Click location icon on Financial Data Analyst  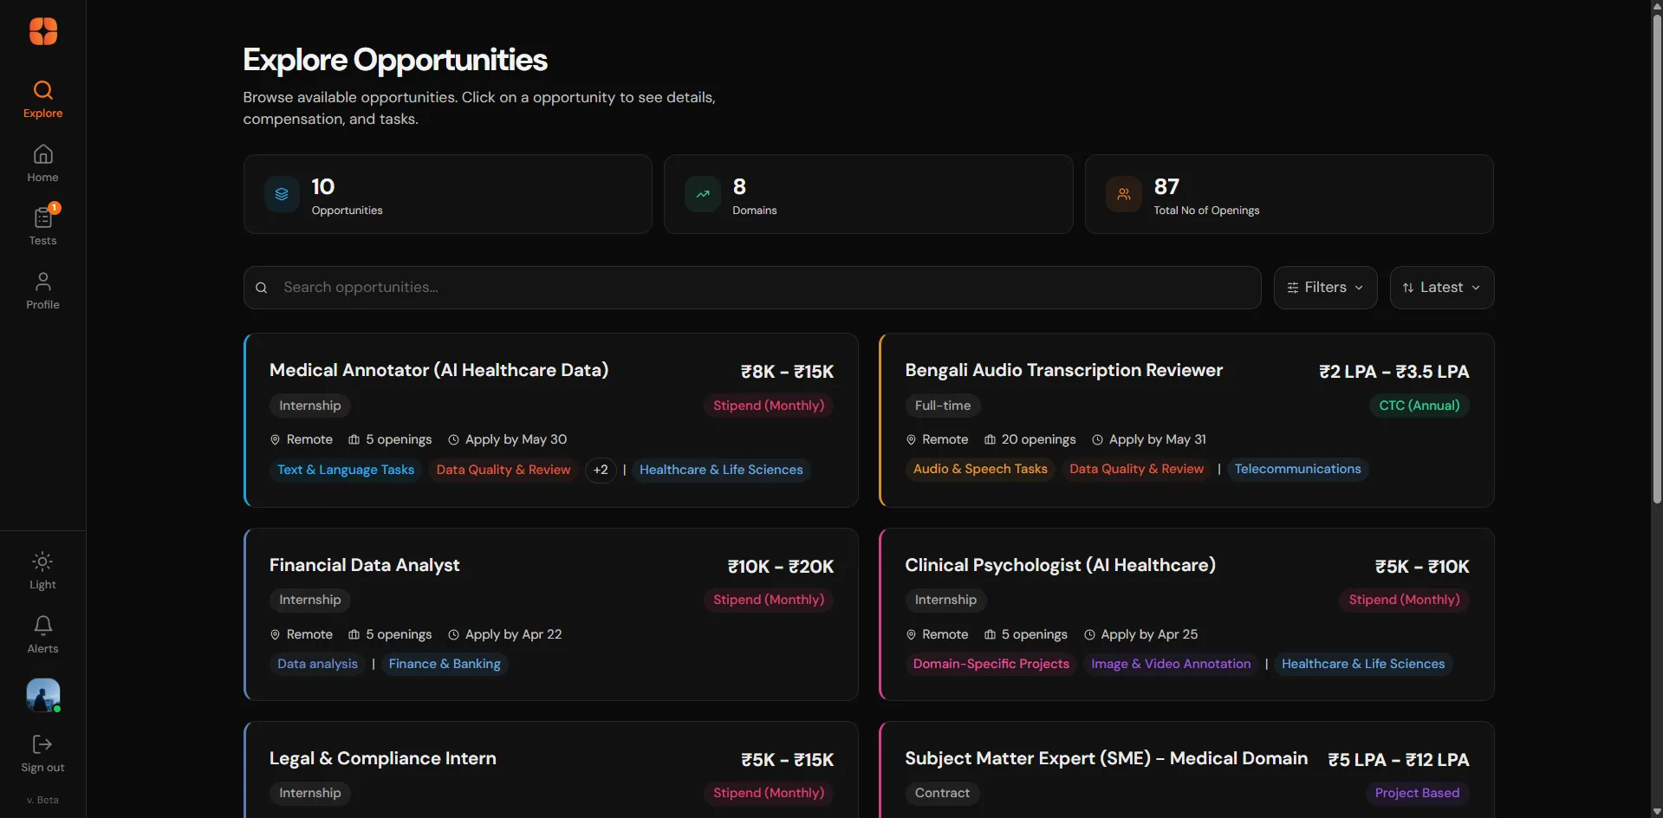tap(275, 635)
